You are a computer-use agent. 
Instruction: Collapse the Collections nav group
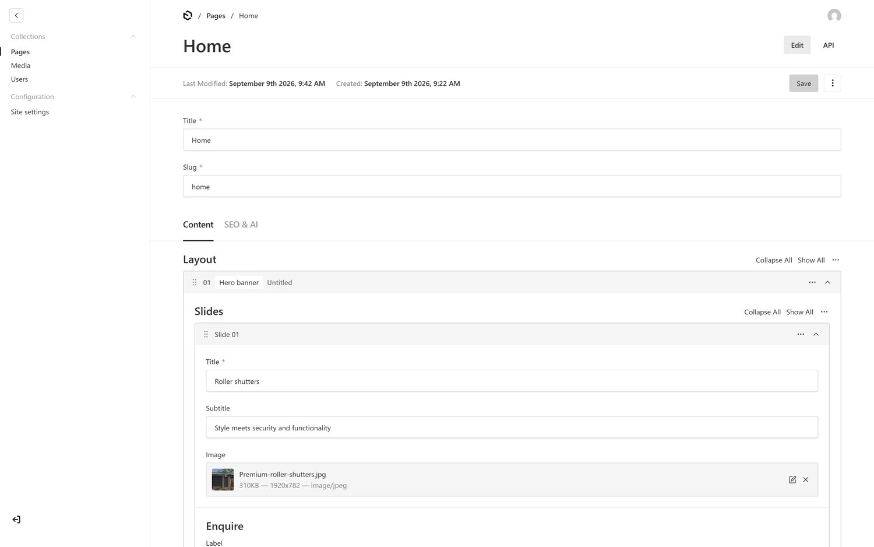pyautogui.click(x=133, y=37)
